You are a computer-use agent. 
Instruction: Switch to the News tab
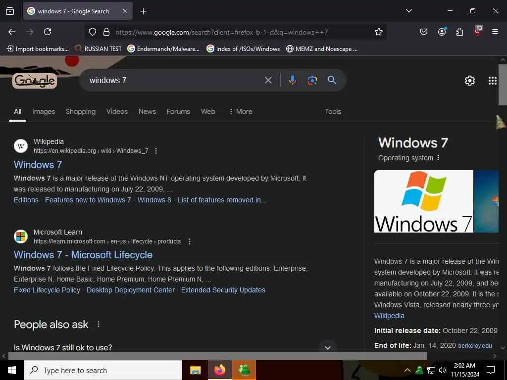(x=147, y=111)
